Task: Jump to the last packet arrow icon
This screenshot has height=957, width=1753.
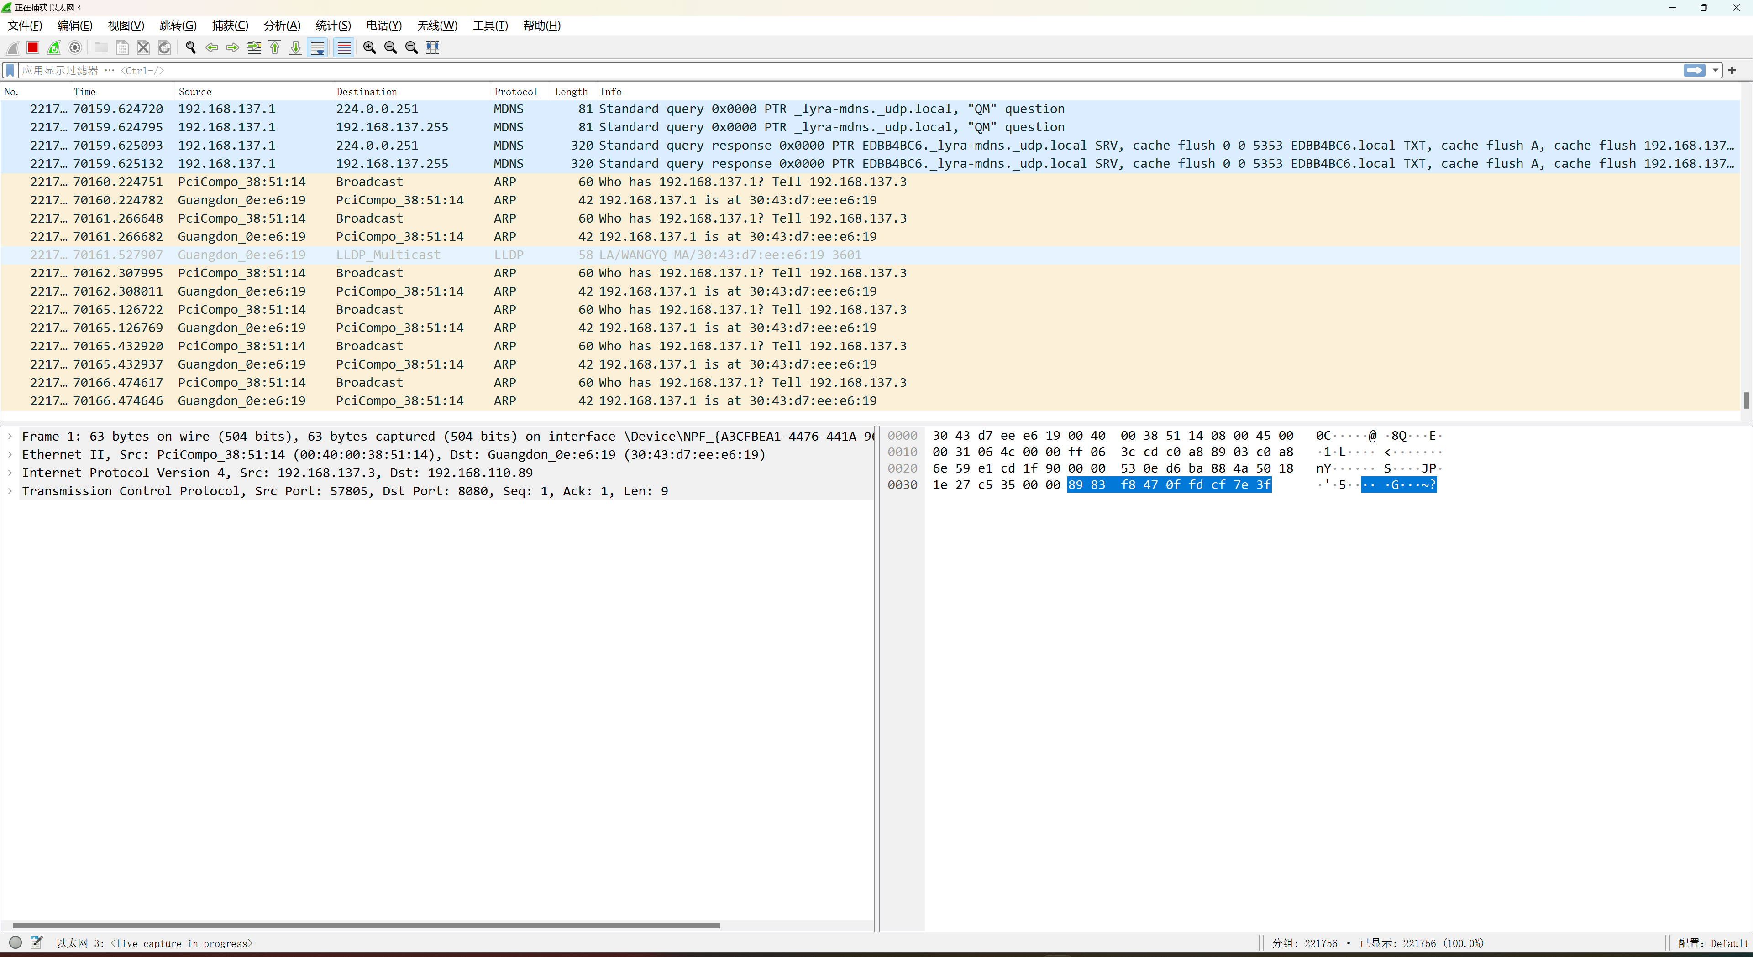Action: (x=296, y=47)
